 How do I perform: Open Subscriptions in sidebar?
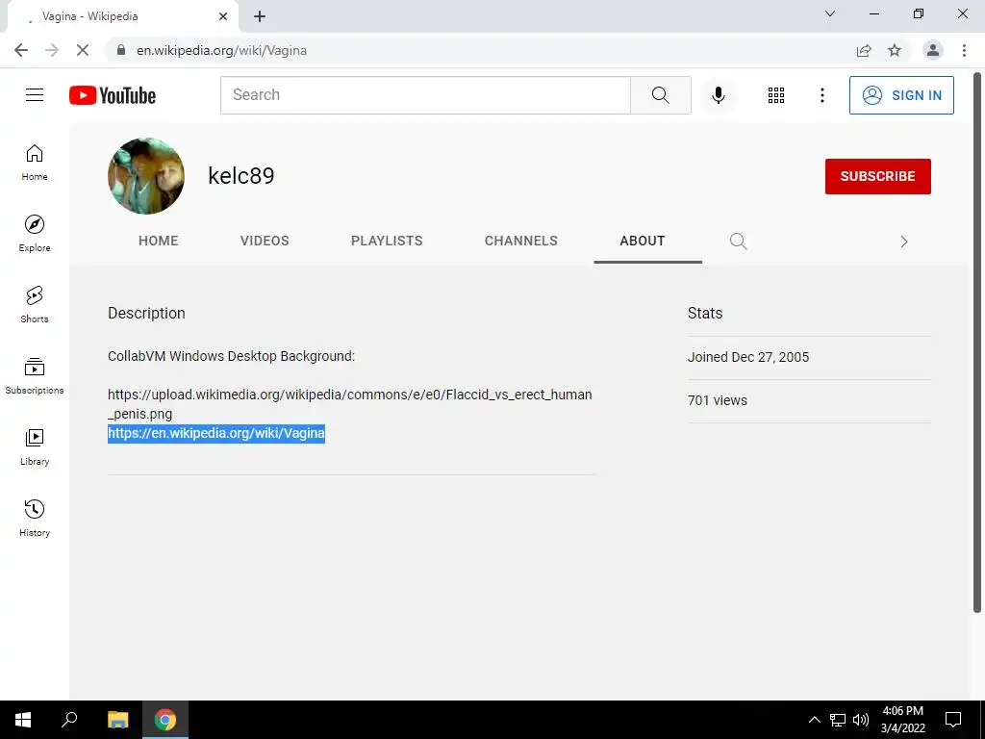point(35,375)
